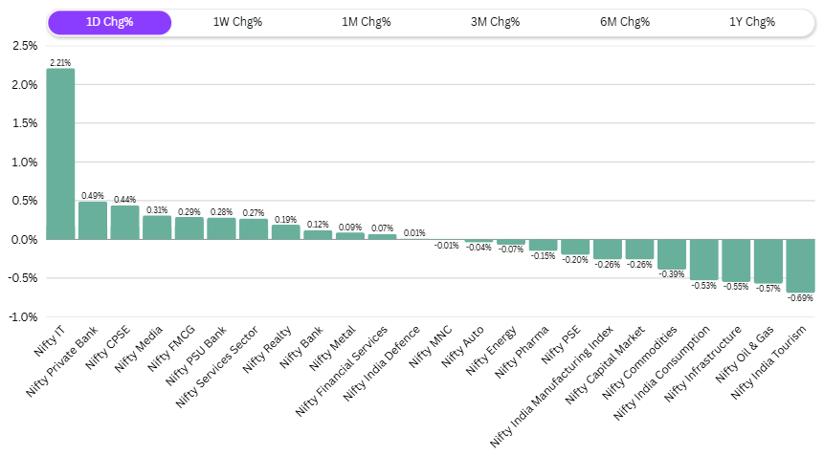This screenshot has height=456, width=824.
Task: Select the Nifty PSU Bank bar
Action: point(221,228)
